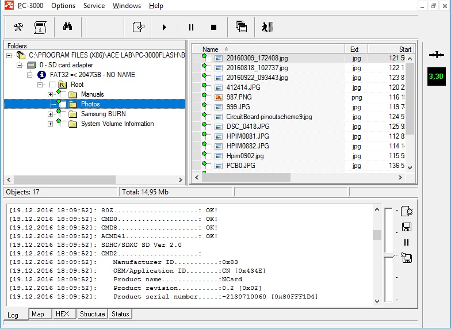The width and height of the screenshot is (451, 329).
Task: Click the log settings icon above the floppy disk
Action: [x=406, y=211]
